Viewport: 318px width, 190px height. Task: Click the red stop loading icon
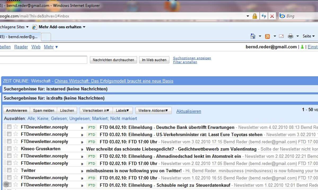[x=272, y=16]
